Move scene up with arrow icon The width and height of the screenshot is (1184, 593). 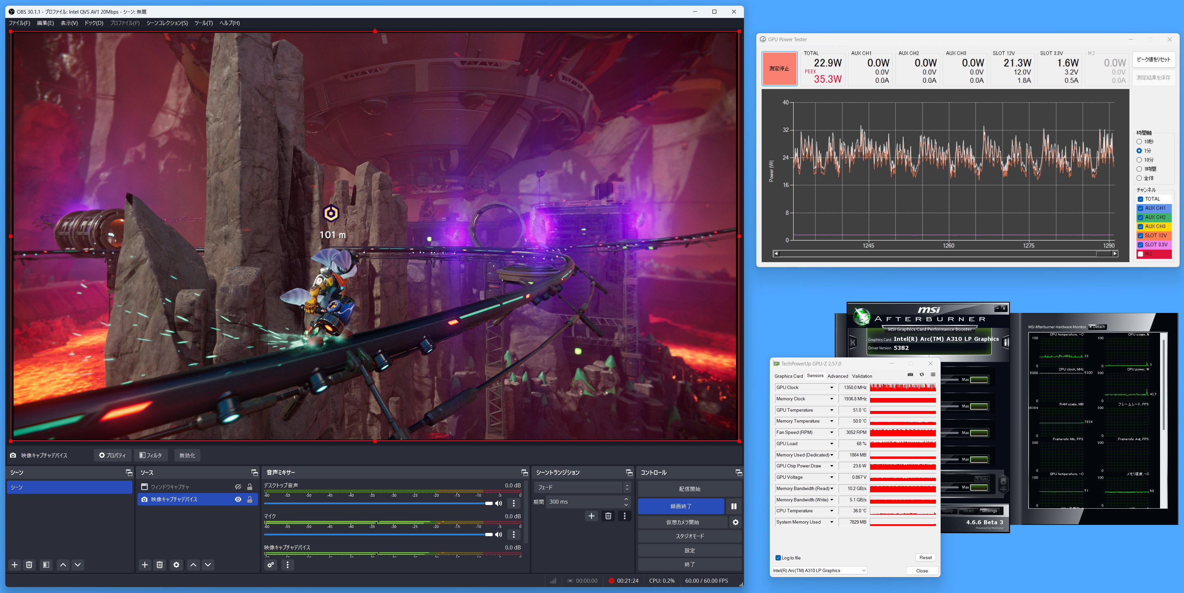(63, 565)
